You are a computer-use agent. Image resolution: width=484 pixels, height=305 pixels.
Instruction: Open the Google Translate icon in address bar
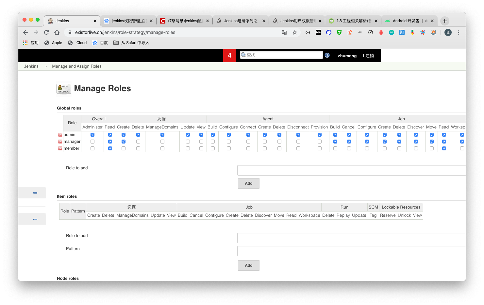pos(284,32)
